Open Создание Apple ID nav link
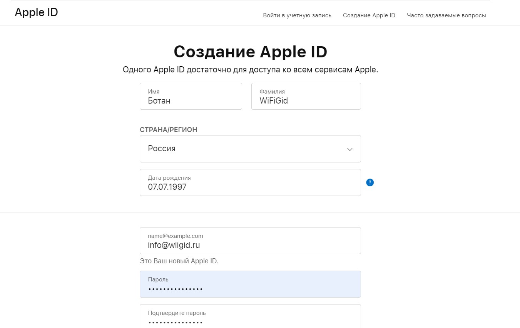This screenshot has width=520, height=328. [x=369, y=15]
